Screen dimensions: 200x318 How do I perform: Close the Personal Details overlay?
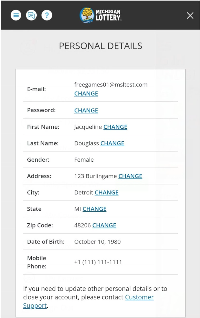coord(190,16)
